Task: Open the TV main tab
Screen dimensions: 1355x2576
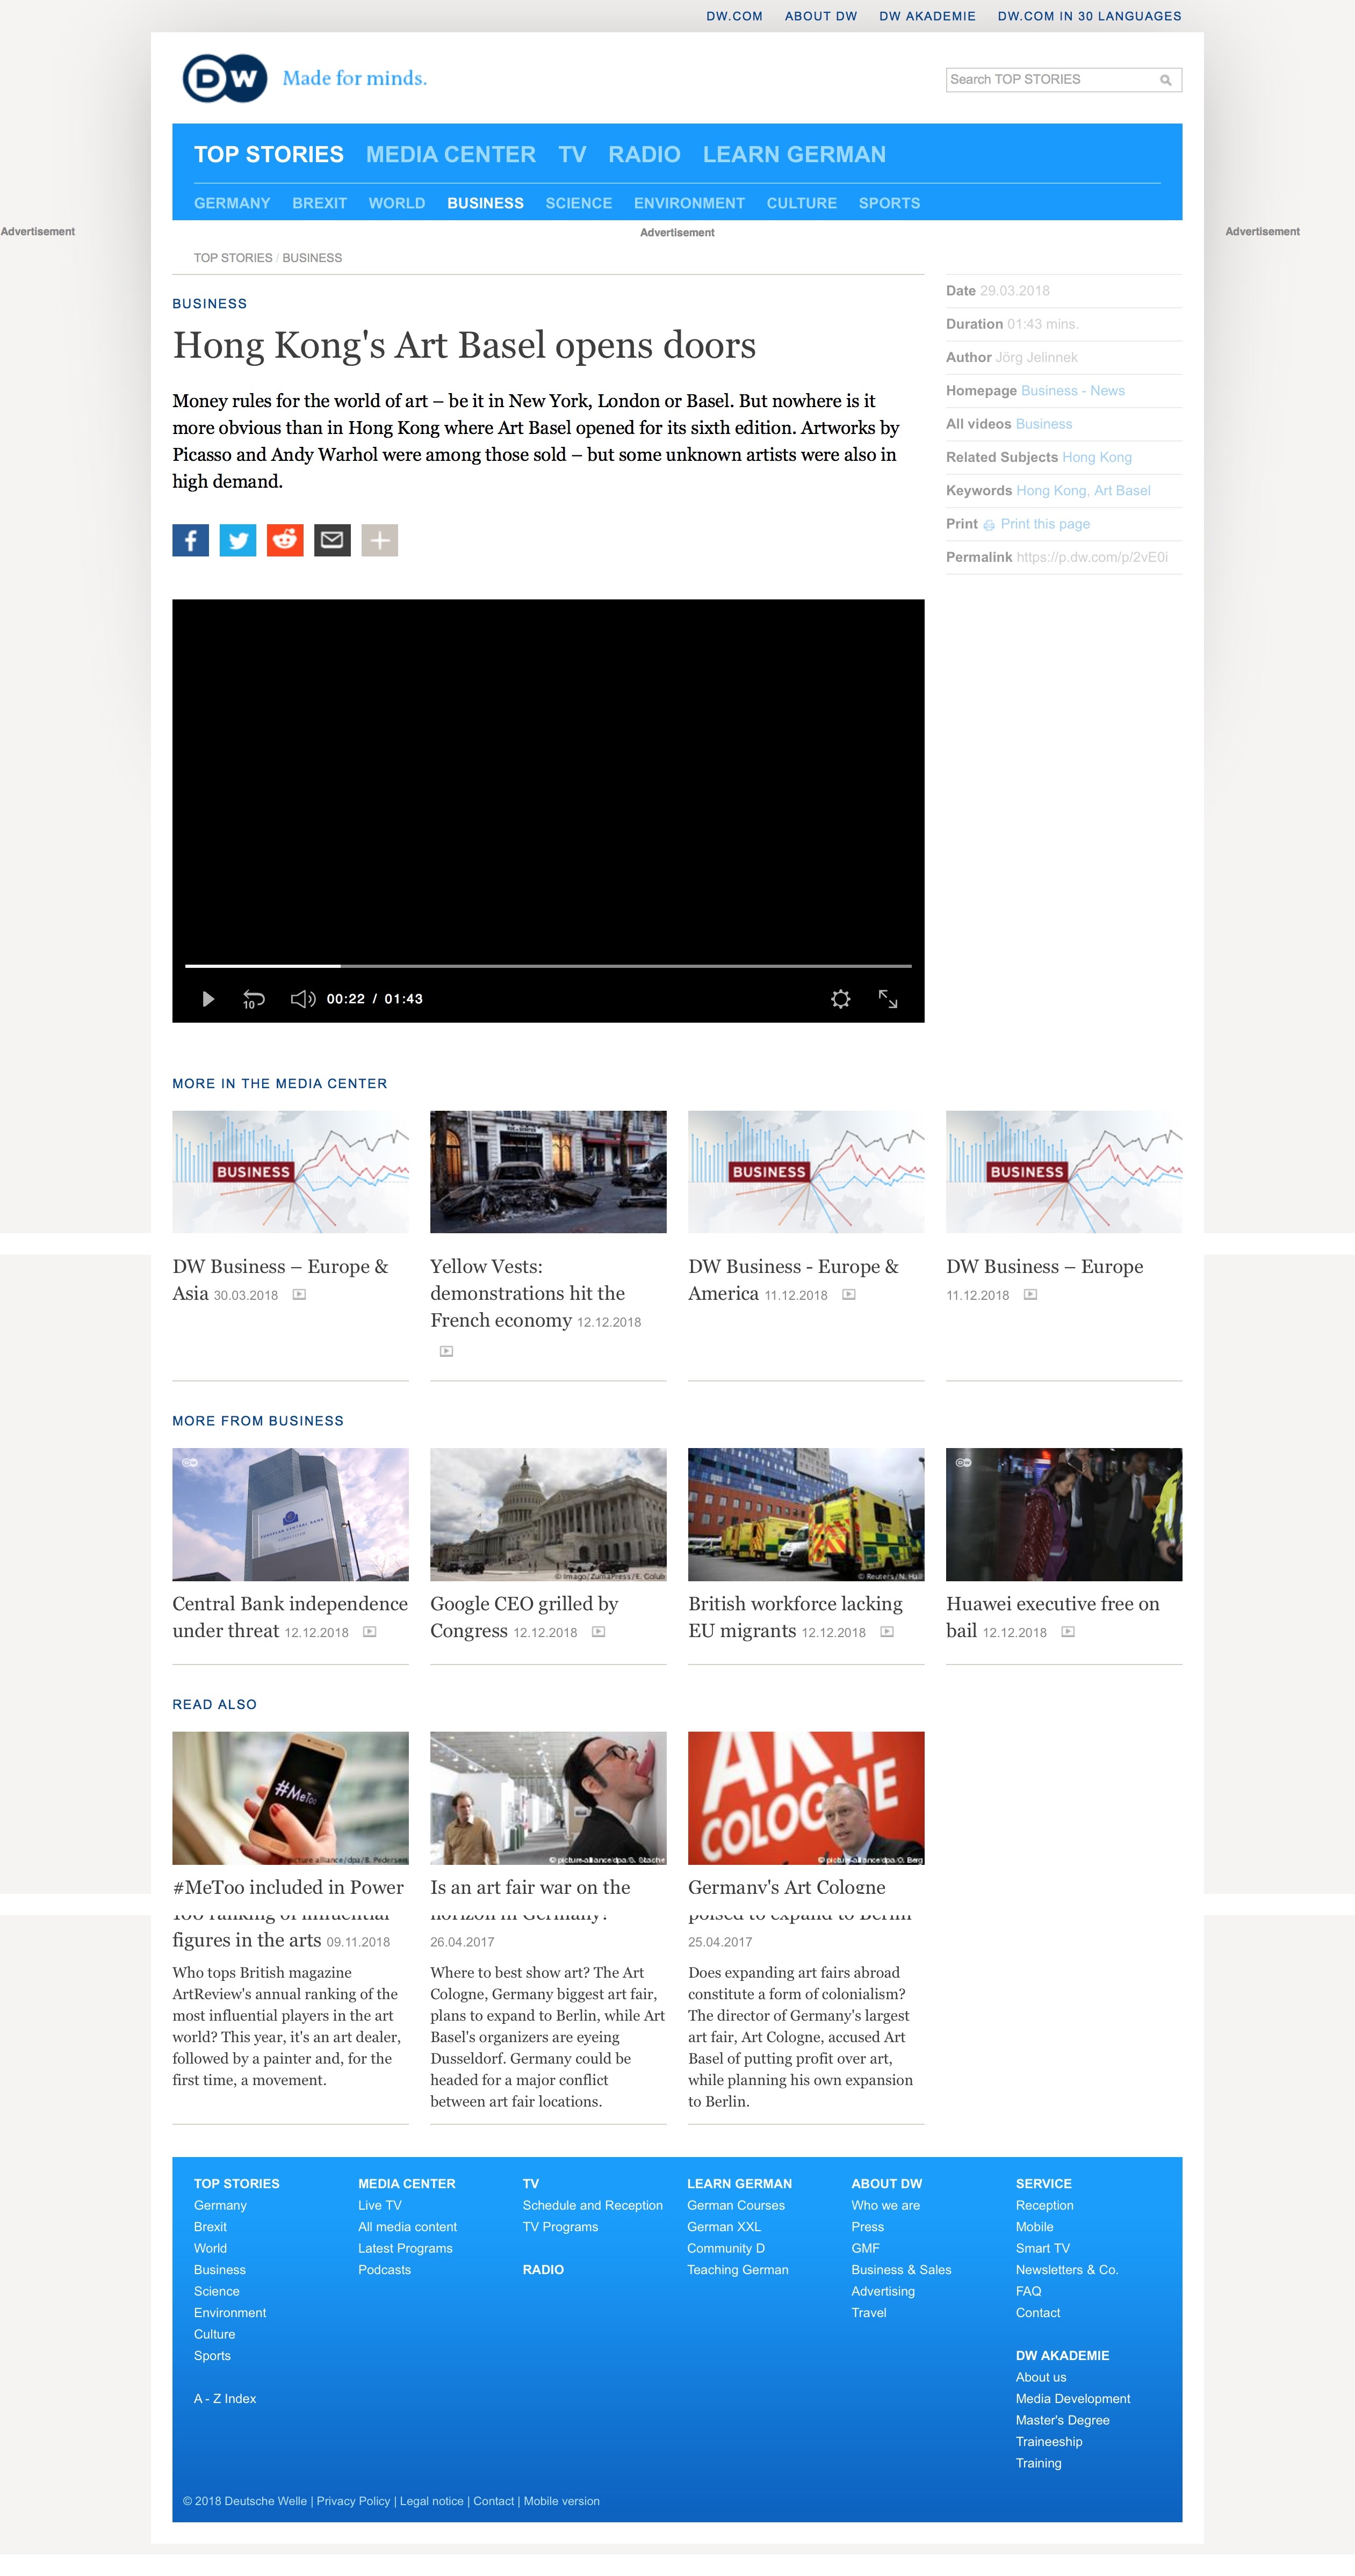Action: (572, 154)
